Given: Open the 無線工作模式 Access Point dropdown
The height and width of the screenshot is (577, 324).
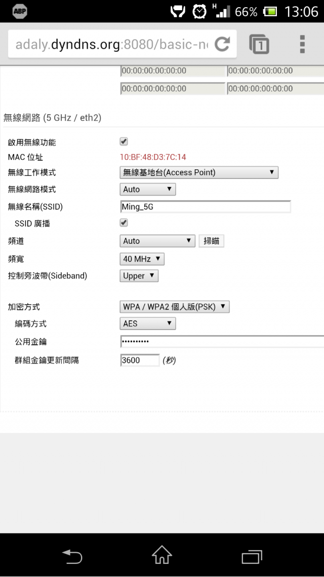Looking at the screenshot, I should pos(199,172).
